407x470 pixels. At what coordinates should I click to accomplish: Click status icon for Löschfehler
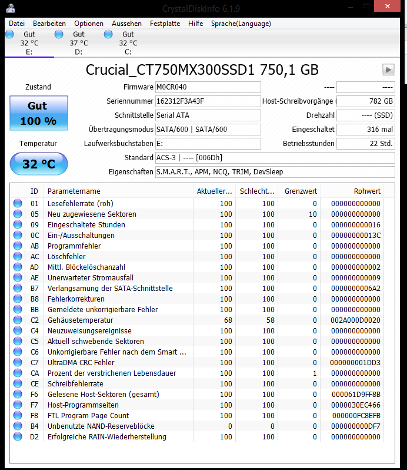point(18,256)
